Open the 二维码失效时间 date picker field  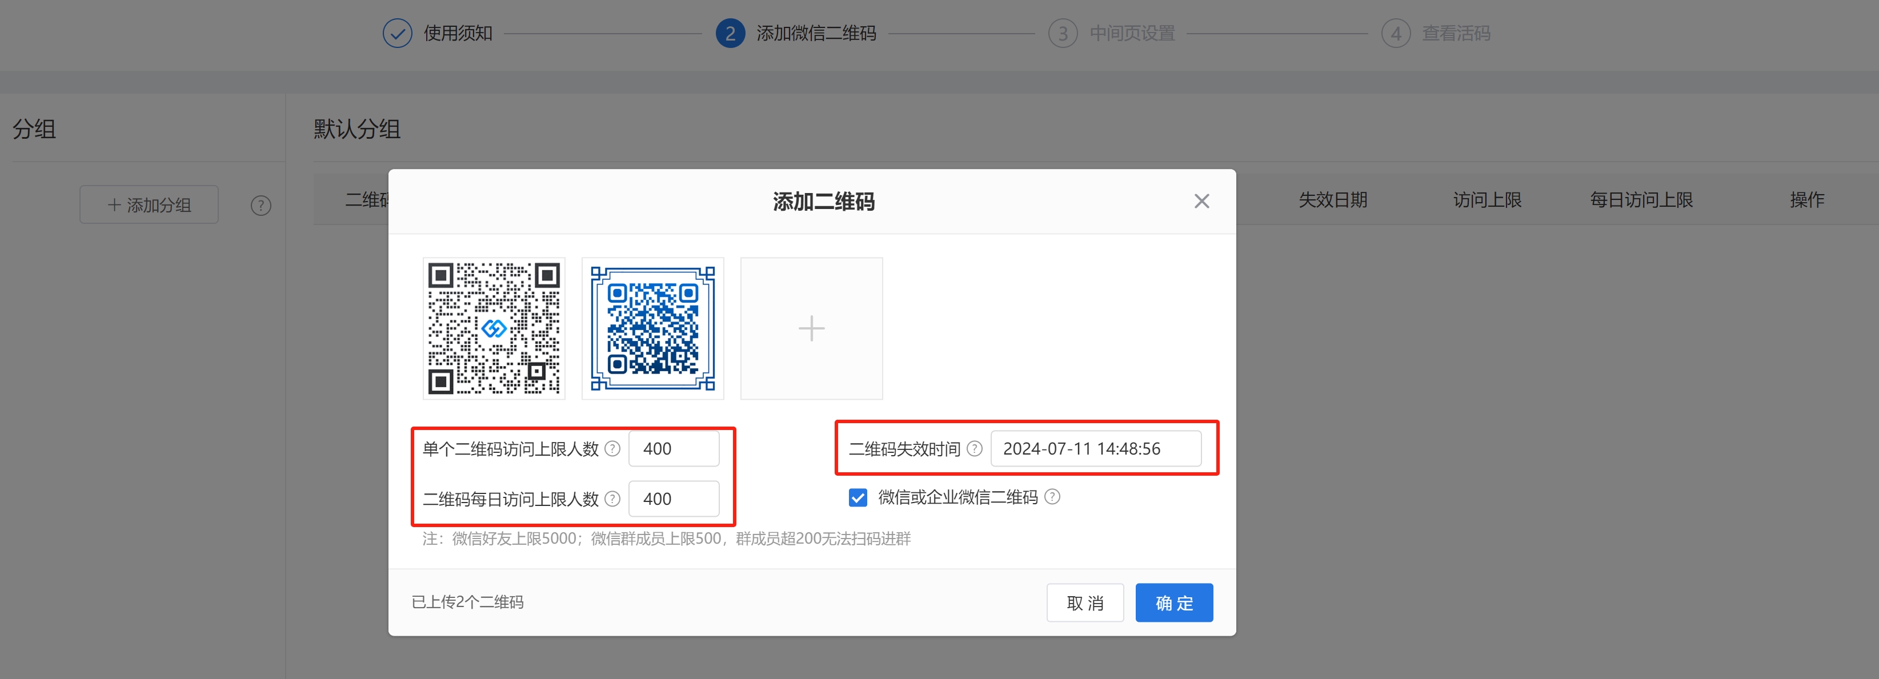(x=1096, y=448)
